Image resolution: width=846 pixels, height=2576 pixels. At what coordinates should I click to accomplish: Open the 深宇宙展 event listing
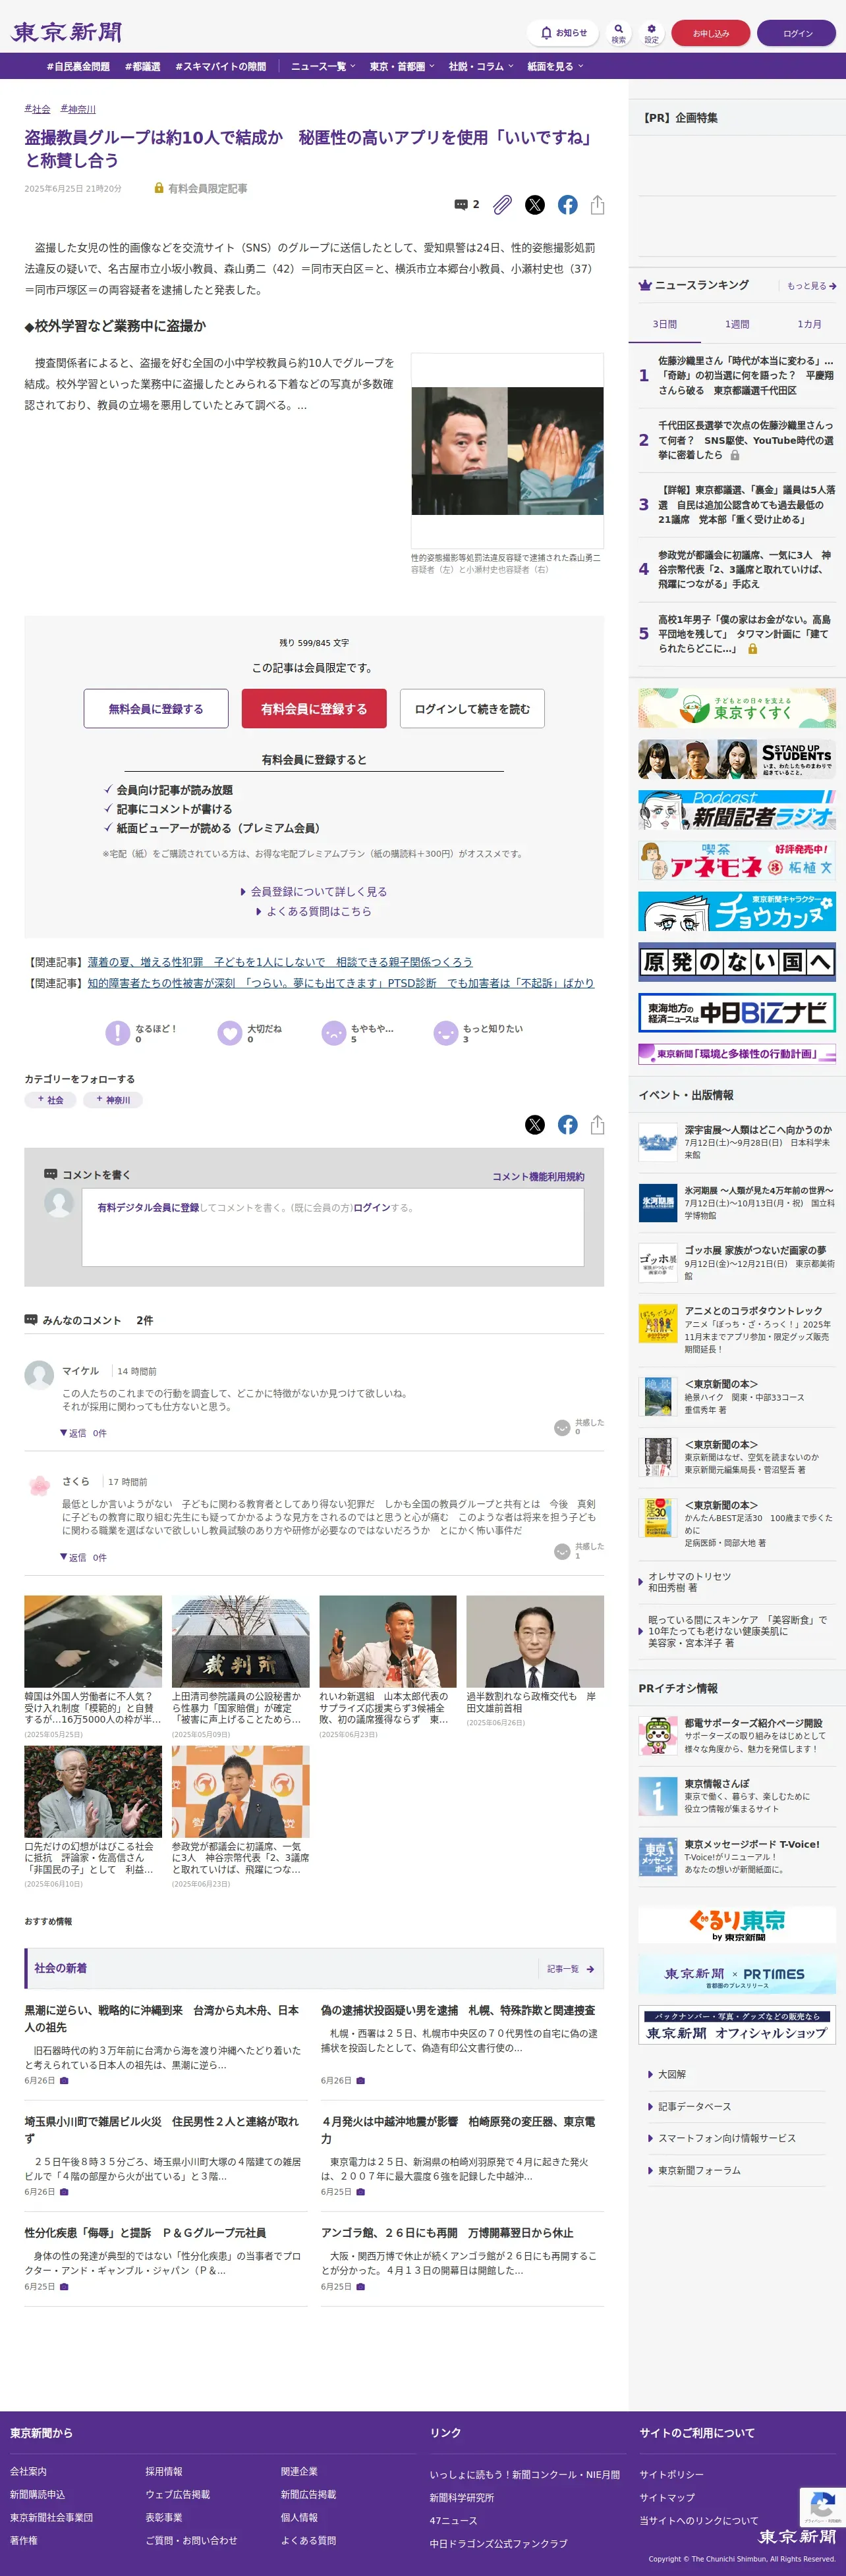pos(737,1141)
